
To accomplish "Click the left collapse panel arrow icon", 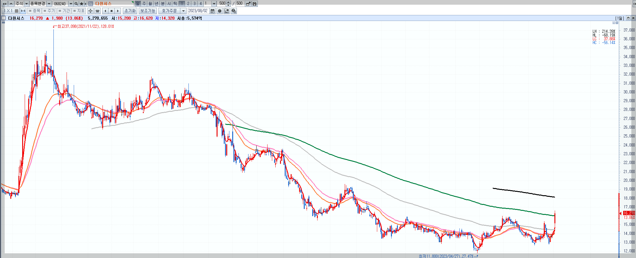I will click(5, 3).
